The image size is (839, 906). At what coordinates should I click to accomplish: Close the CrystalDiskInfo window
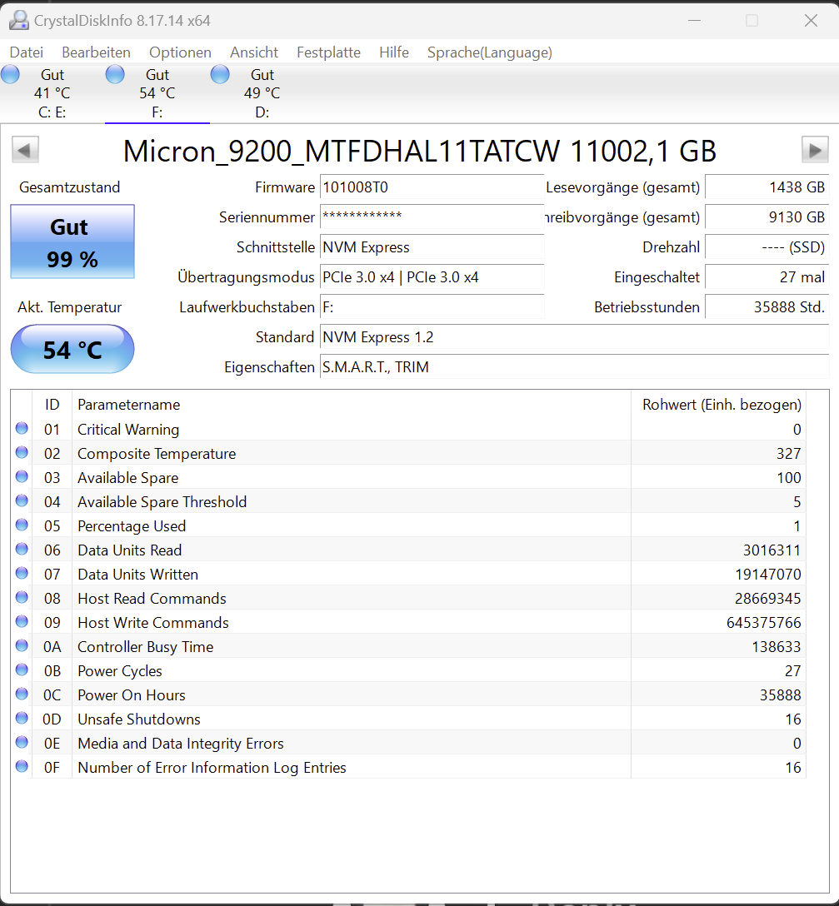click(x=811, y=20)
